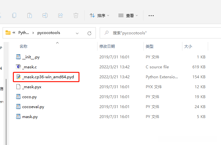This screenshot has height=145, width=221.
Task: Click the 19 KB size cell
Action: (x=200, y=97)
